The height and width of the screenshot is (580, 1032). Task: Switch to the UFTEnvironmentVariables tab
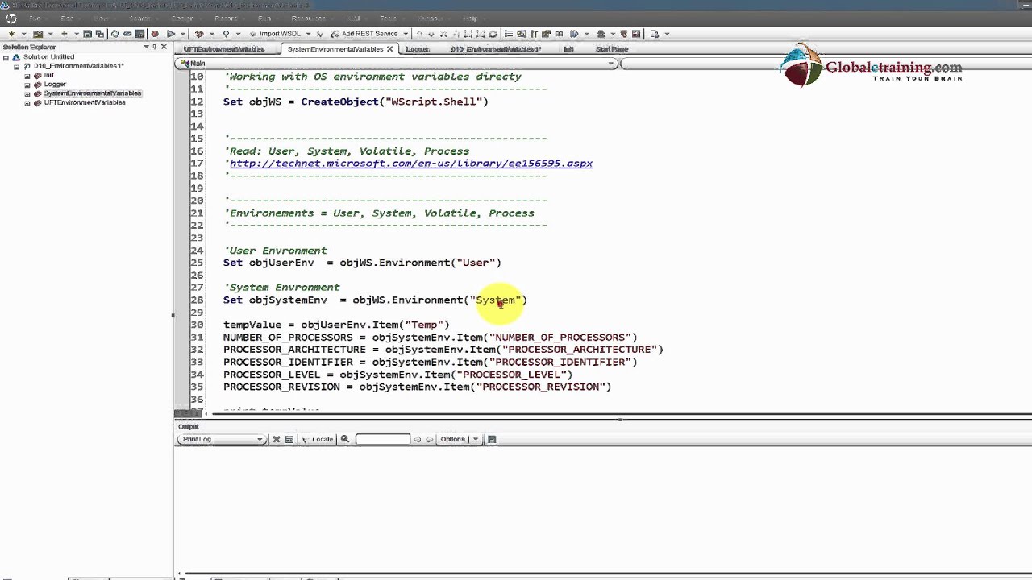coord(224,49)
